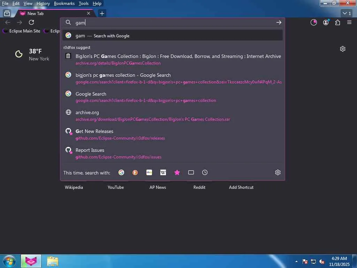This screenshot has width=357, height=268.
Task: Open the plain 'Google Search' history result
Action: [173, 97]
